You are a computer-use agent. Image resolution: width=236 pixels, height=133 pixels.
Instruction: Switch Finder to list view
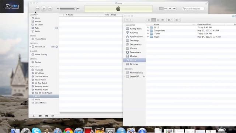[154, 20]
